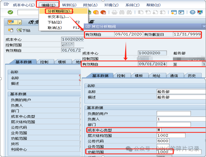Select 基本数据 tab in right window

tap(100, 76)
